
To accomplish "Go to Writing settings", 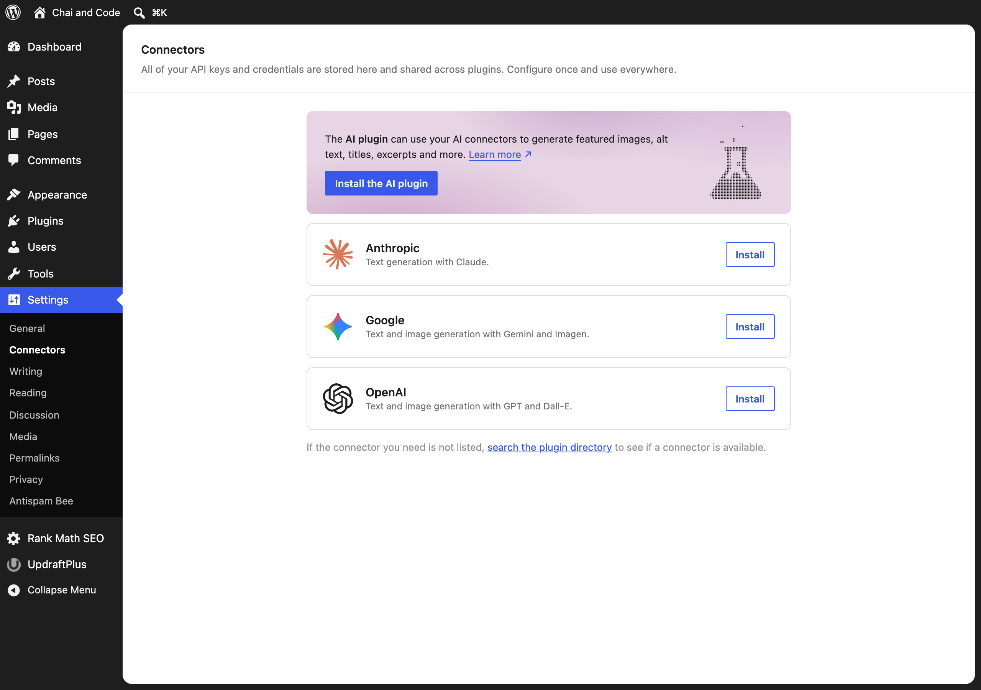I will click(x=26, y=371).
